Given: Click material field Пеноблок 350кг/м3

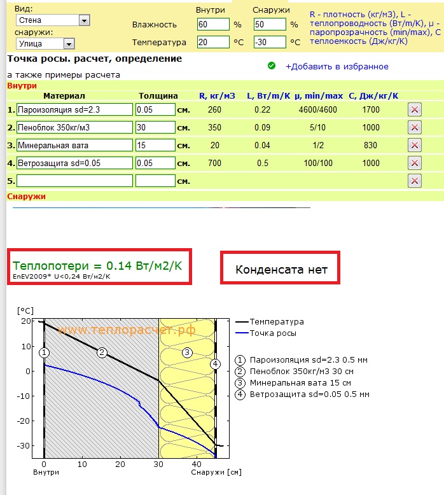Looking at the screenshot, I should (x=74, y=127).
